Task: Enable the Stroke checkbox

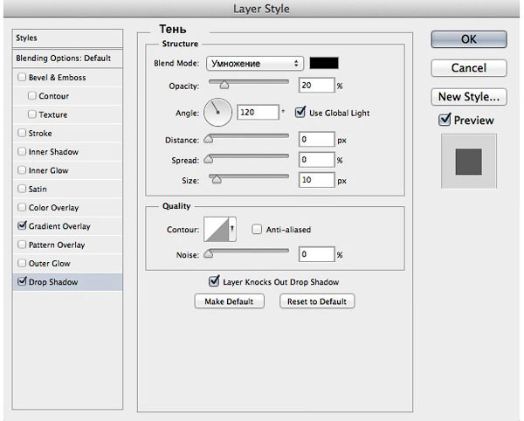Action: tap(22, 133)
